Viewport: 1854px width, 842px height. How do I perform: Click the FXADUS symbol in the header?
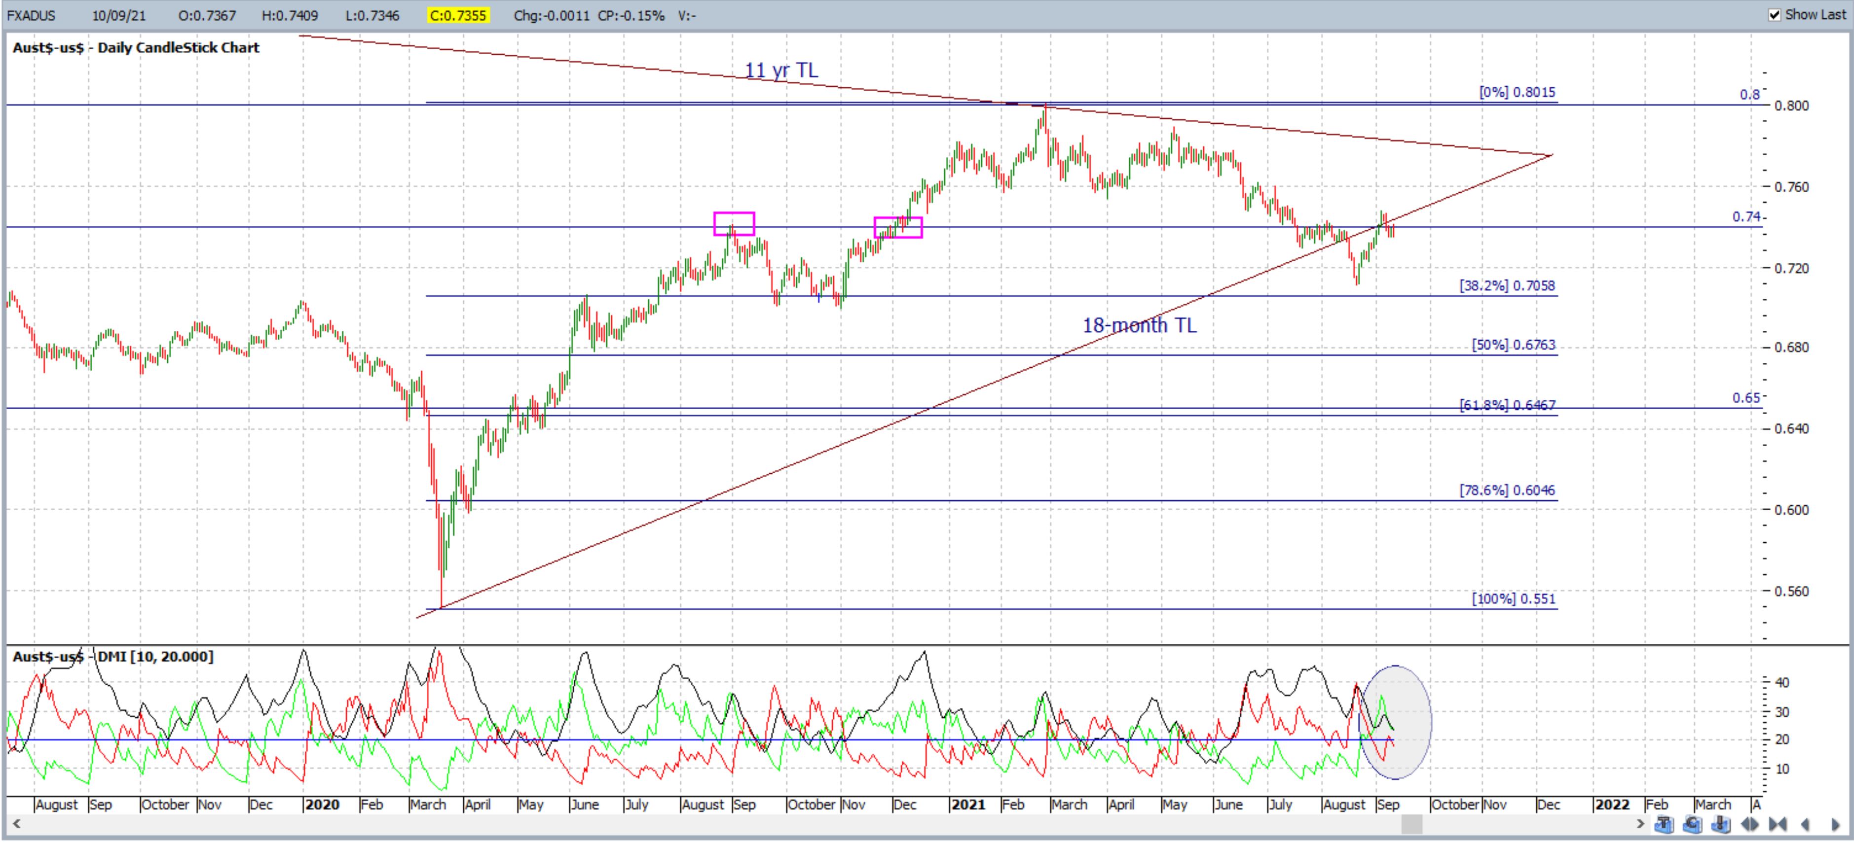31,15
